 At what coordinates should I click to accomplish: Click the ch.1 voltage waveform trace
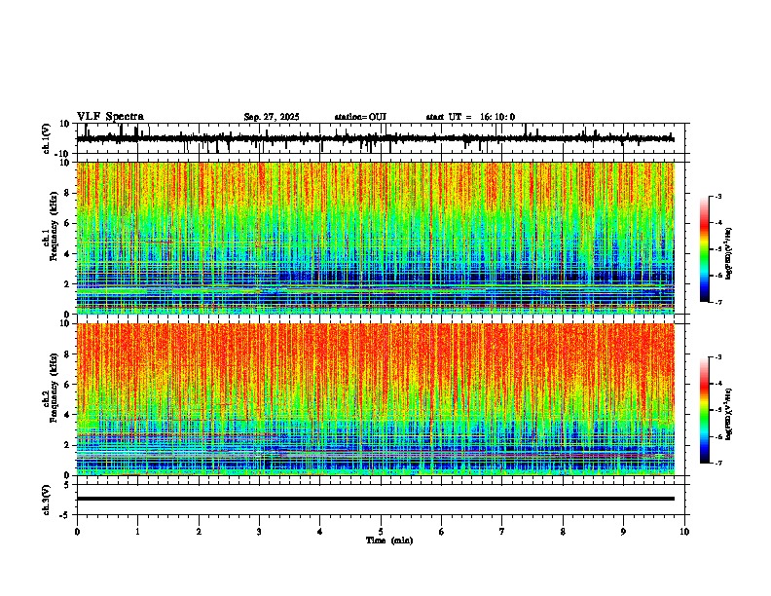(x=375, y=138)
